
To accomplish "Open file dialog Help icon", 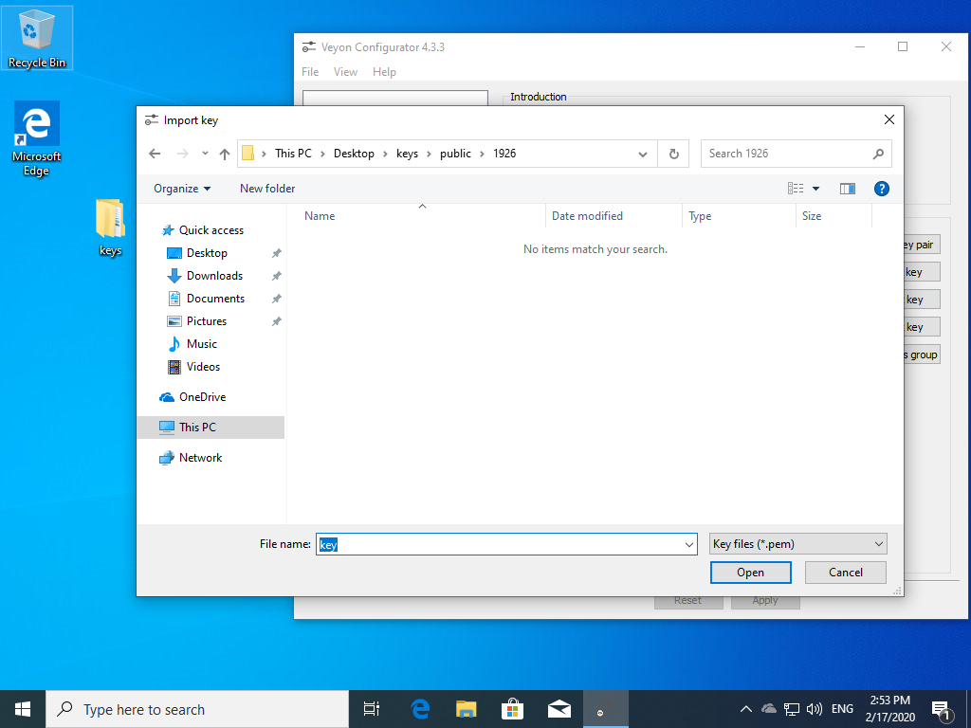I will 881,189.
